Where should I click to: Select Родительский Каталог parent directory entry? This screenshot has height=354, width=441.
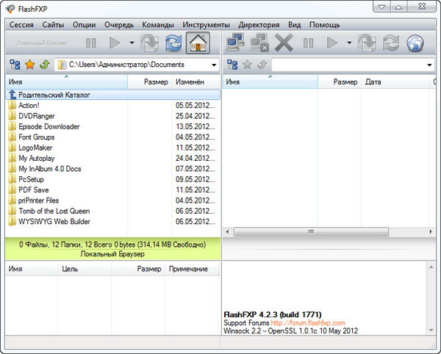tap(54, 95)
